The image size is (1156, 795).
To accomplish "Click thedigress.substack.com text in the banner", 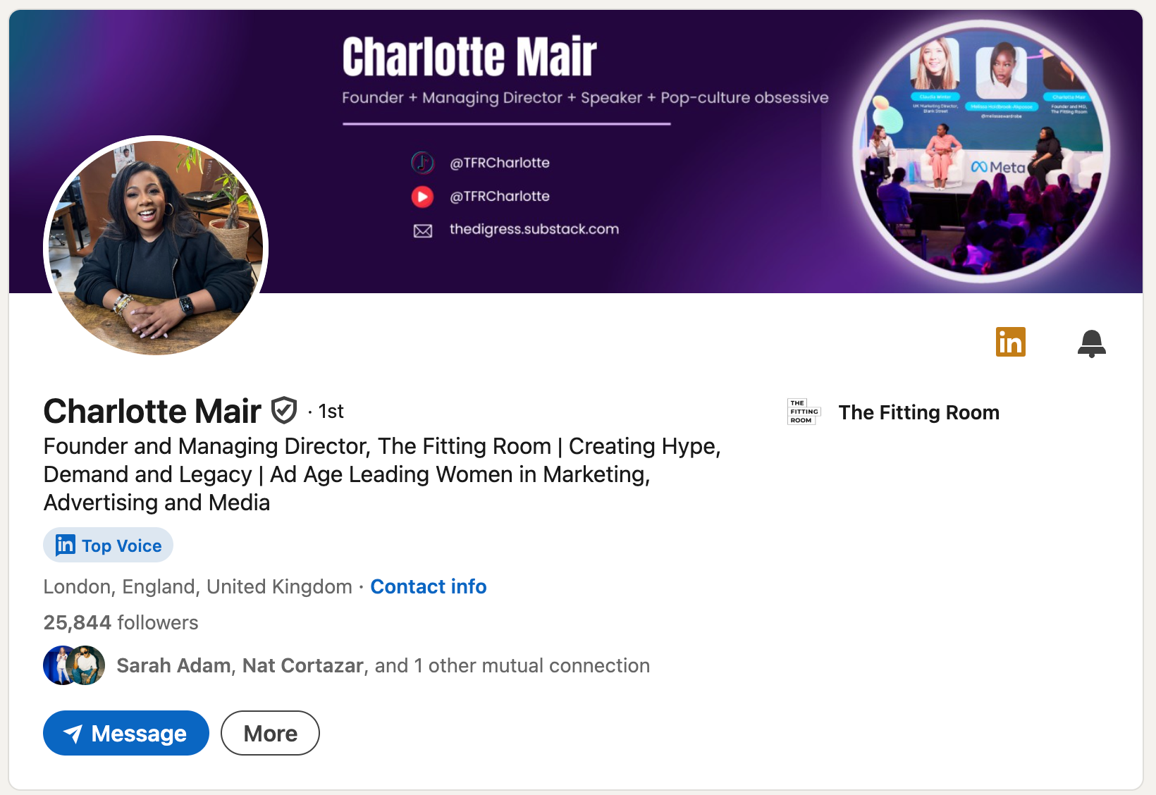I will [534, 229].
